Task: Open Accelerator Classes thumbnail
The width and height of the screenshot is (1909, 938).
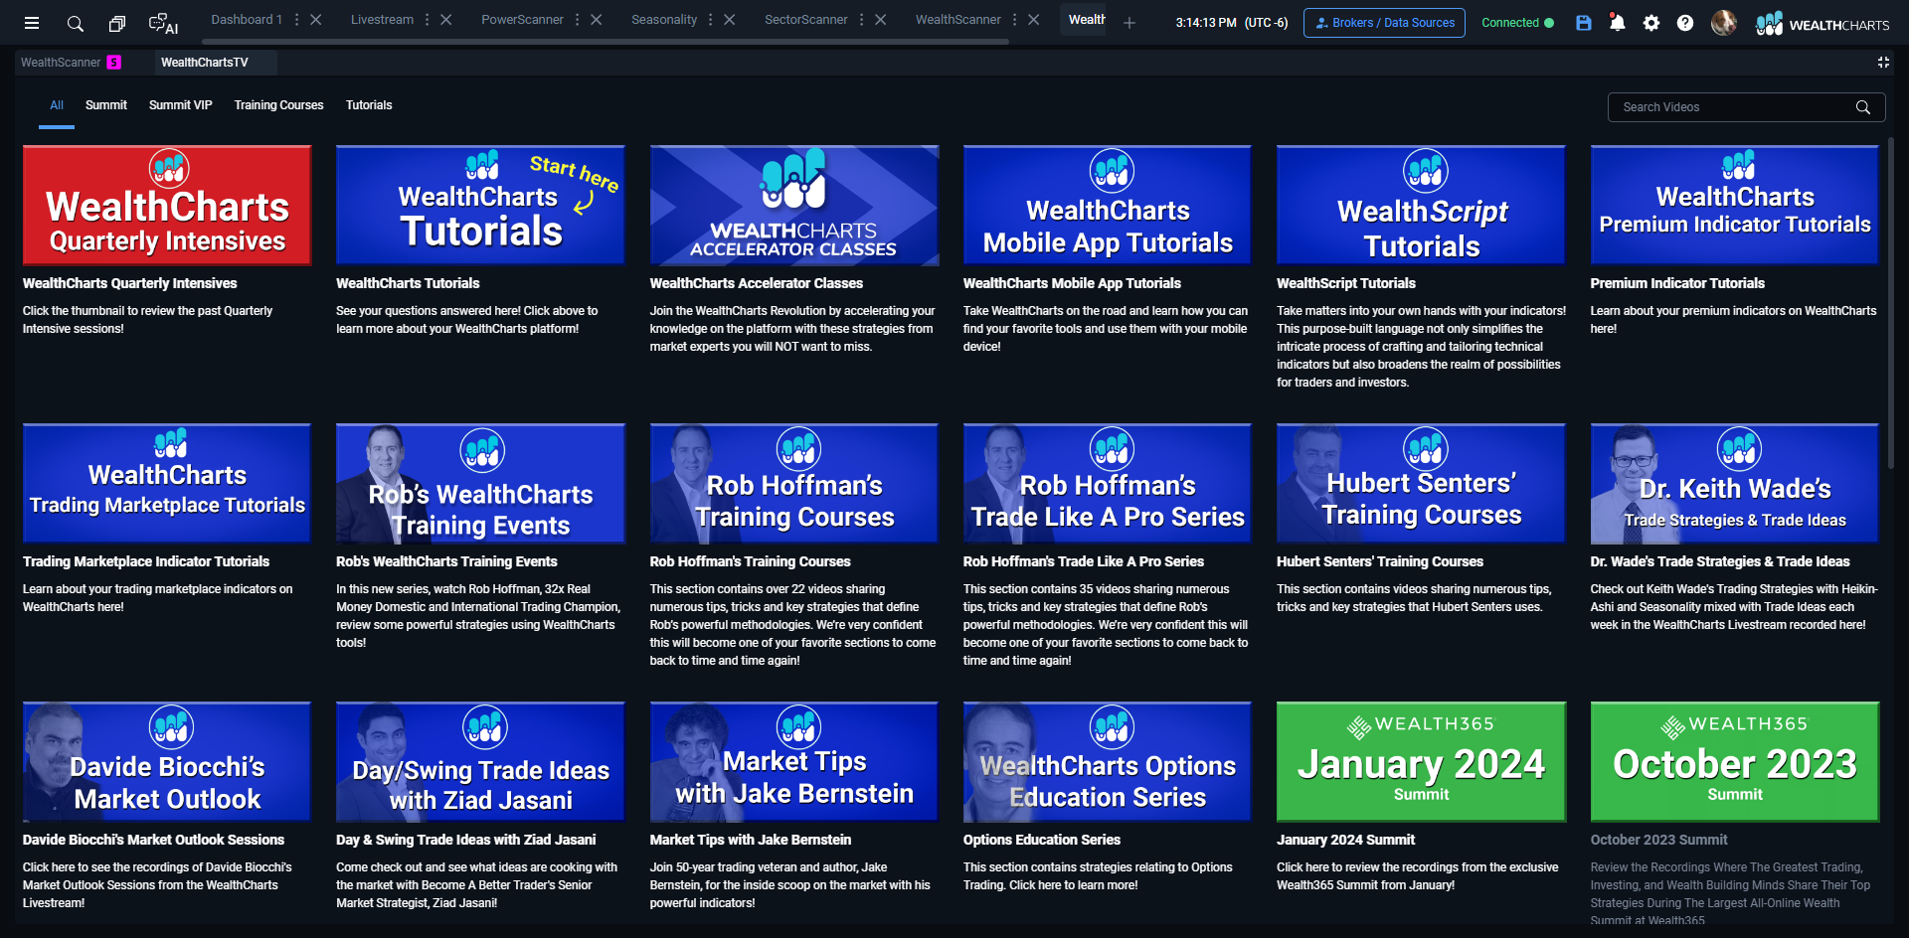Action: point(794,206)
